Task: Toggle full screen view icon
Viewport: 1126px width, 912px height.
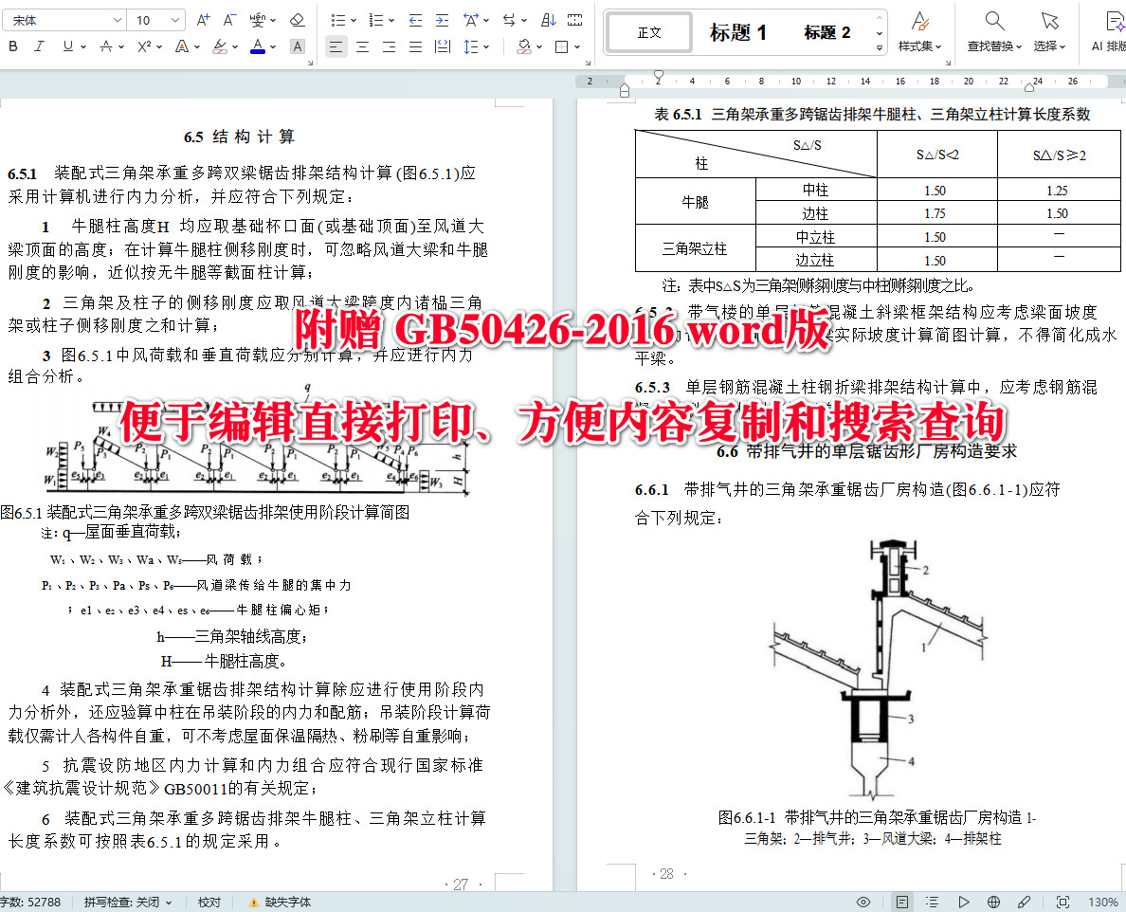Action: (x=1062, y=902)
